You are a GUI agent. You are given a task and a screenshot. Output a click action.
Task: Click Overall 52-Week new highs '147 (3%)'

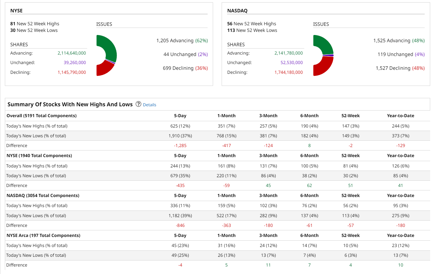(350, 126)
